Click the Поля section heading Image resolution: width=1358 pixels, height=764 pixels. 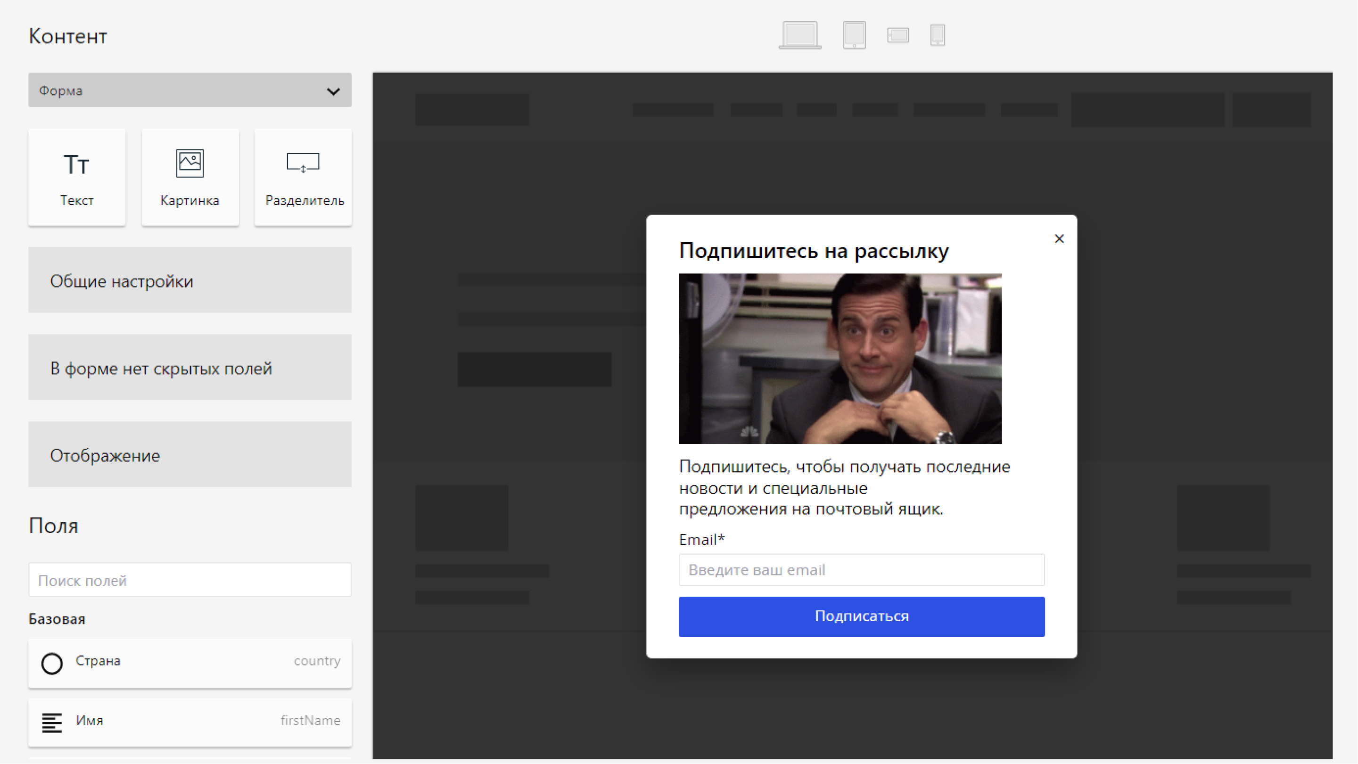54,526
